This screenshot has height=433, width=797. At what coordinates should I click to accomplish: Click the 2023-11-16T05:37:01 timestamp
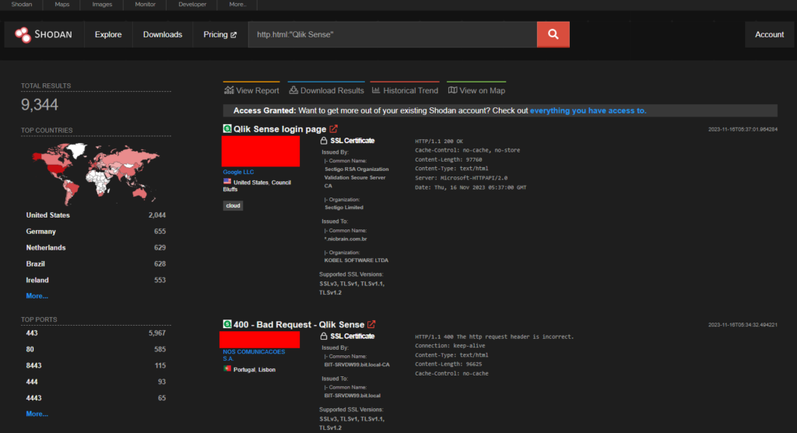pyautogui.click(x=743, y=130)
